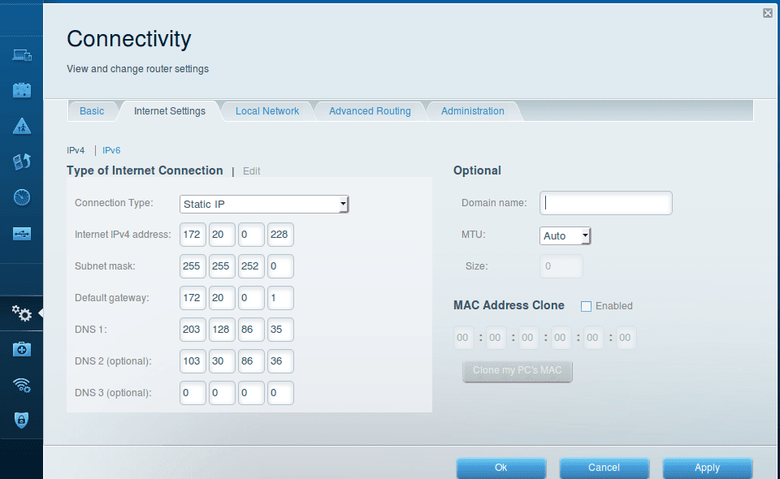This screenshot has width=780, height=479.
Task: Switch to IPv6 settings view
Action: point(111,150)
